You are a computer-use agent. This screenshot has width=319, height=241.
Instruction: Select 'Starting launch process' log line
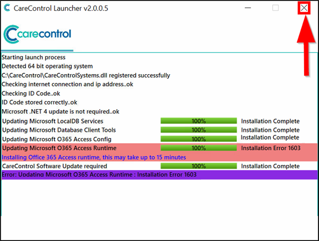click(x=33, y=57)
